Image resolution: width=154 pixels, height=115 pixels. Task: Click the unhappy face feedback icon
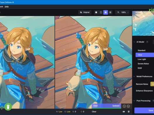point(128,106)
